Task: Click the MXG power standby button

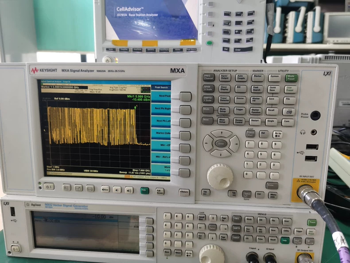Action: [16, 249]
